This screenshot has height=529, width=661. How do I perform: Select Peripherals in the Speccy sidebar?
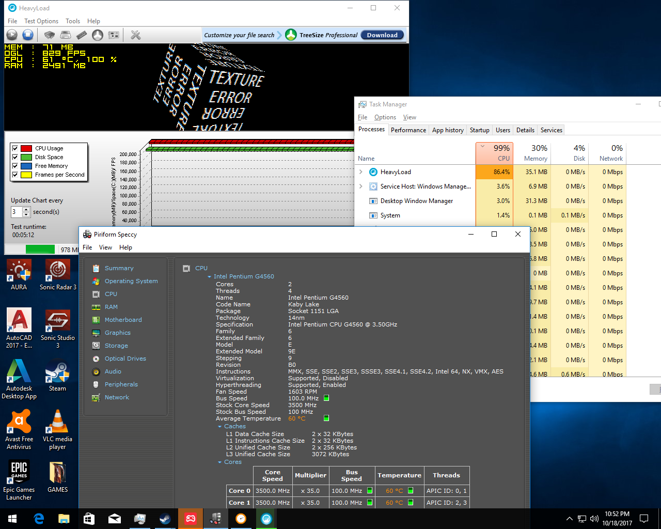point(121,384)
